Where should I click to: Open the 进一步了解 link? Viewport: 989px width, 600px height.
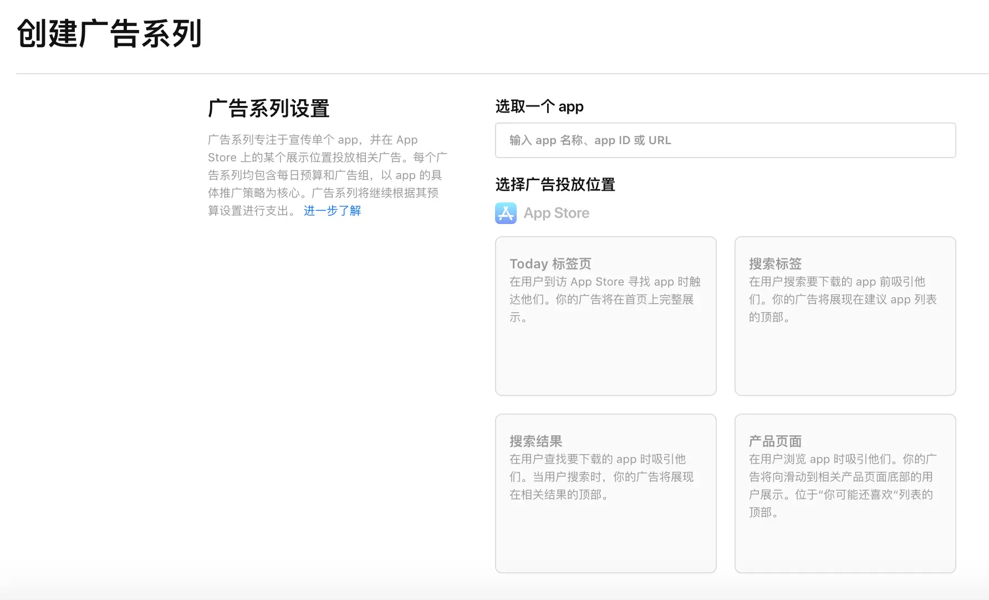(332, 211)
